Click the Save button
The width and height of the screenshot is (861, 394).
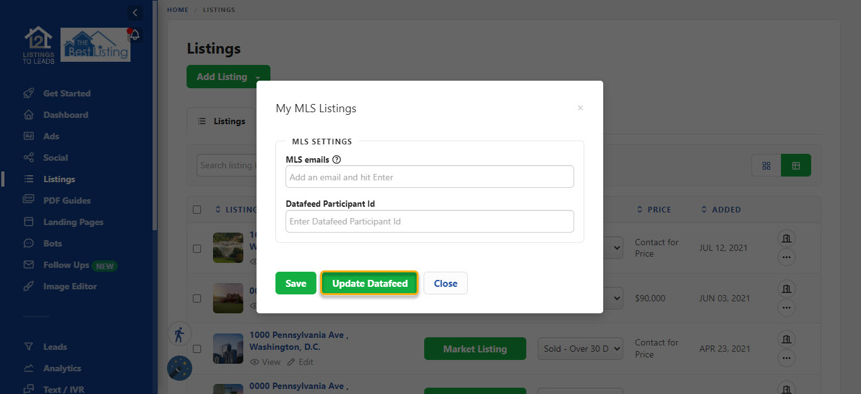(x=296, y=283)
